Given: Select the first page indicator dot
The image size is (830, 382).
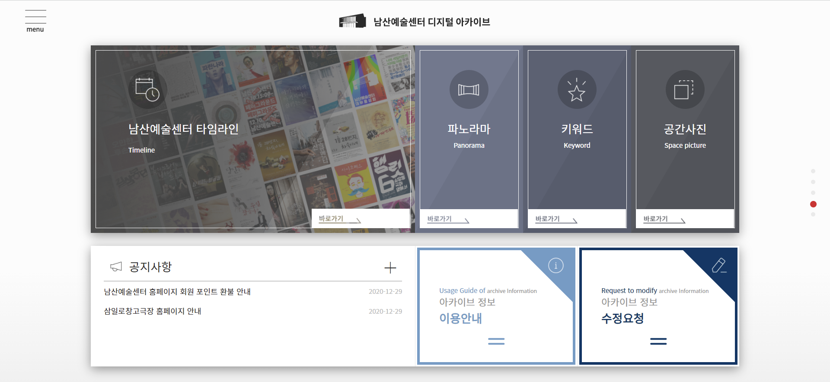Looking at the screenshot, I should click(x=813, y=171).
